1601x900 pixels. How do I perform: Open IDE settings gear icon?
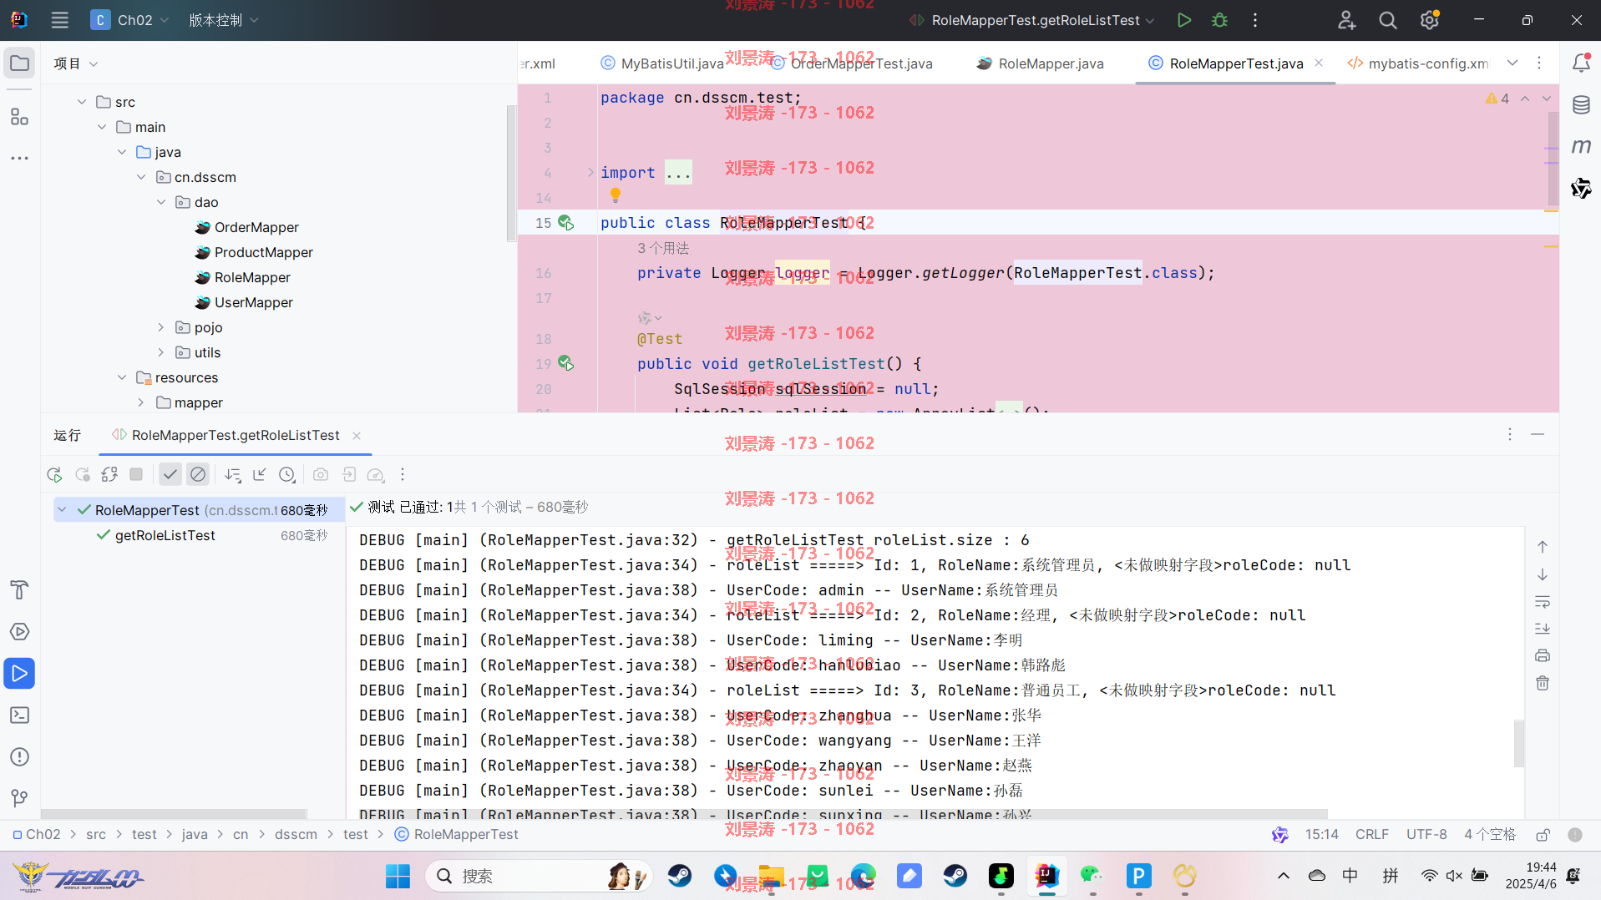click(1430, 20)
